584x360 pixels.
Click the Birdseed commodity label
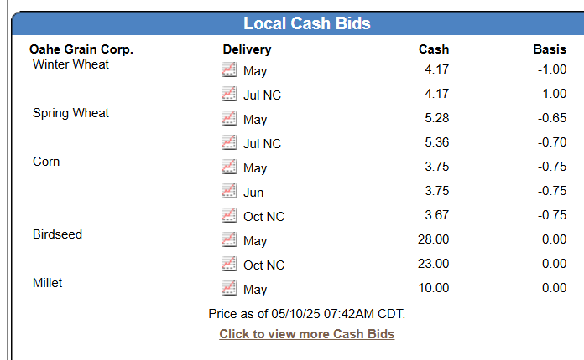pos(57,234)
